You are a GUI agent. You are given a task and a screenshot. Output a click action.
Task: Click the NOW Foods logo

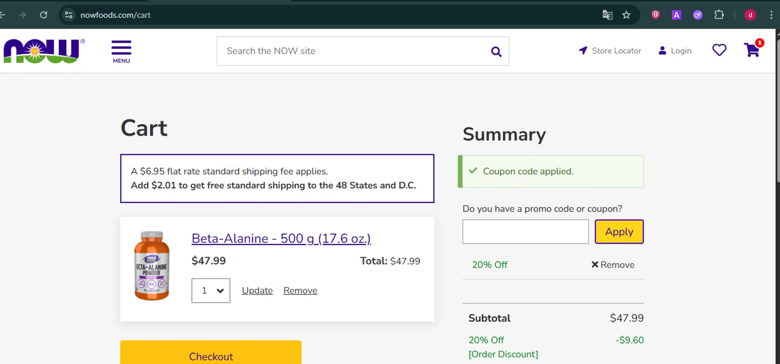44,51
